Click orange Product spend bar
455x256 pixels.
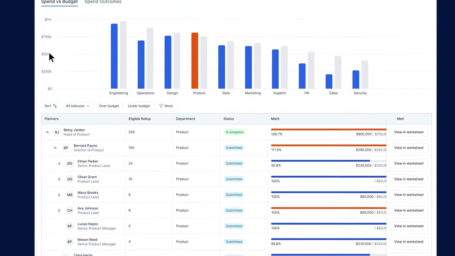click(195, 61)
